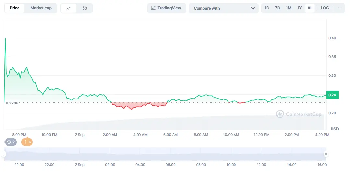Select the All time range
Viewport: 350px width, 174px height.
coord(310,8)
